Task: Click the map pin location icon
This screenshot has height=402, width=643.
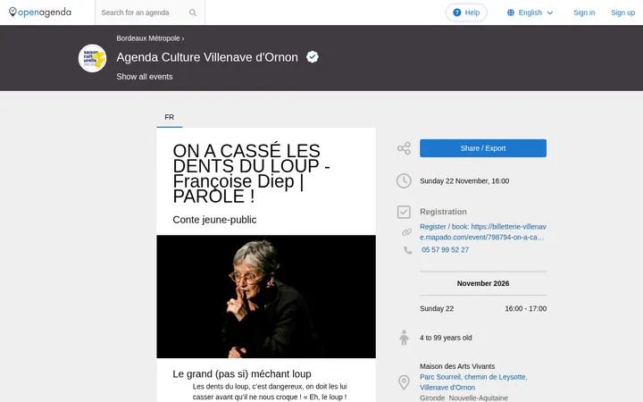Action: [404, 382]
